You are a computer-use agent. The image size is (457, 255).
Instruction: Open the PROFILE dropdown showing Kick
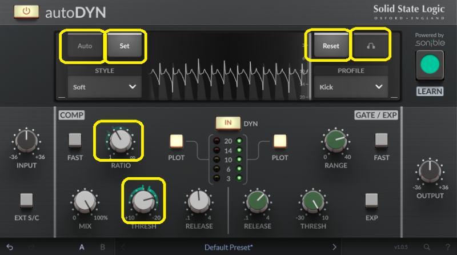349,87
